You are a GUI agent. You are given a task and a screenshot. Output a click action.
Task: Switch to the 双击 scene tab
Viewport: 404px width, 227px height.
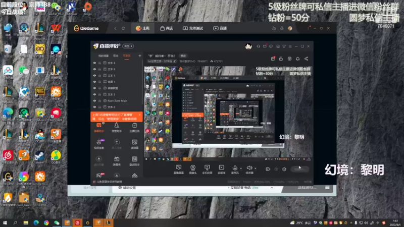(x=116, y=56)
